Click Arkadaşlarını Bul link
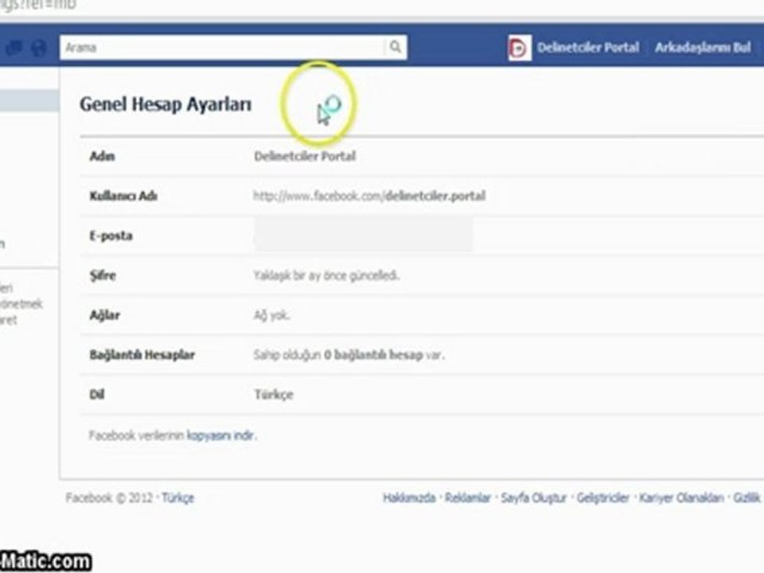This screenshot has width=764, height=573. [703, 47]
